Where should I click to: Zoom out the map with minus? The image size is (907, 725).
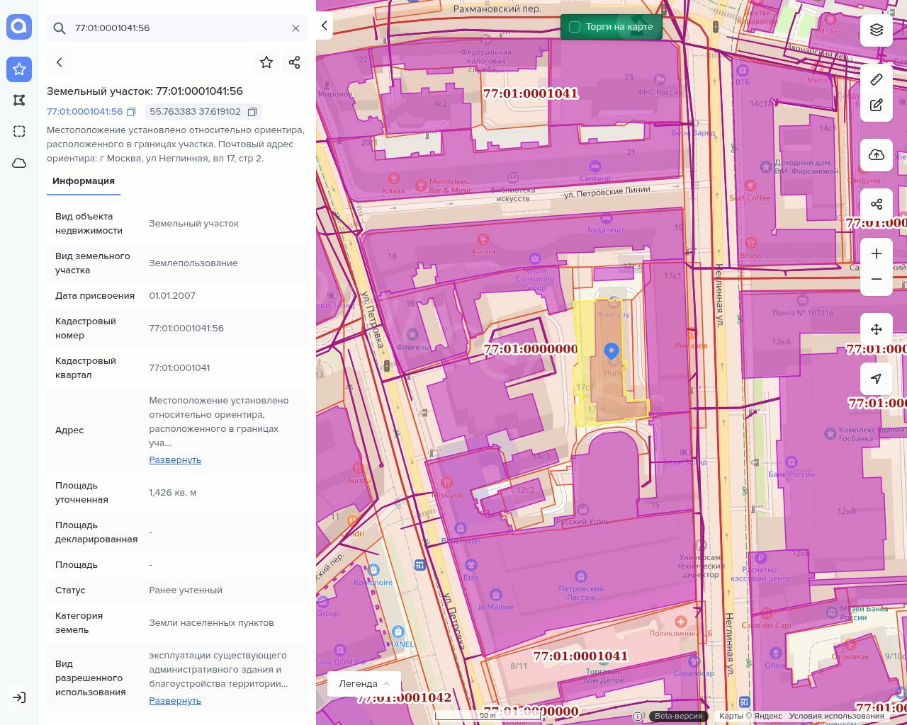877,280
